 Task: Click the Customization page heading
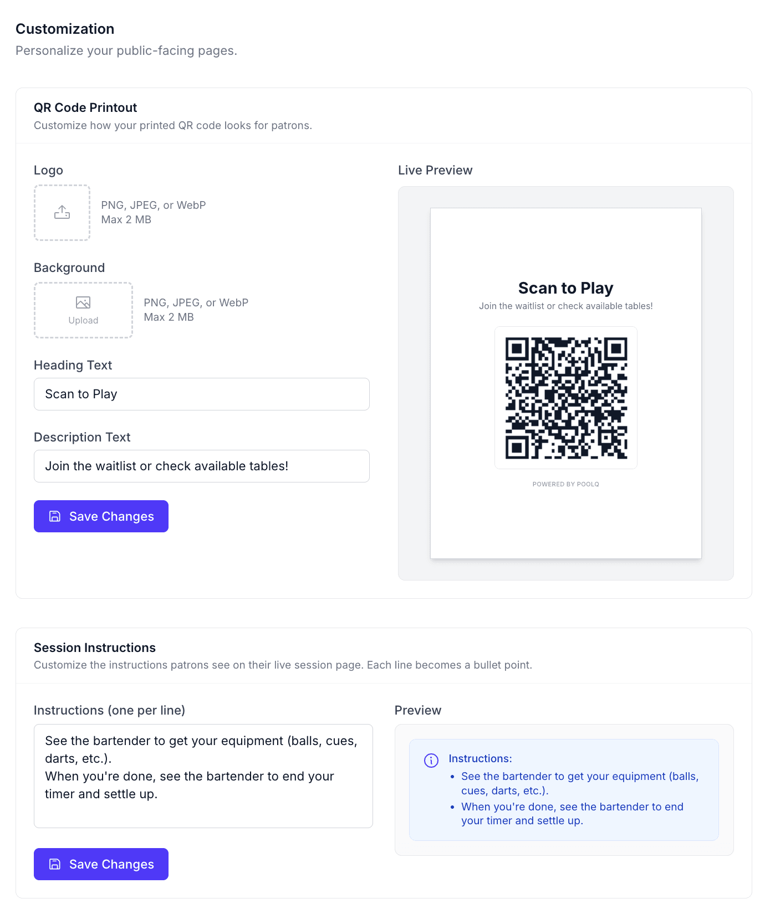[x=65, y=29]
